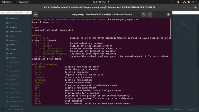Open the Selection menu in Sublime Text

tap(18, 13)
